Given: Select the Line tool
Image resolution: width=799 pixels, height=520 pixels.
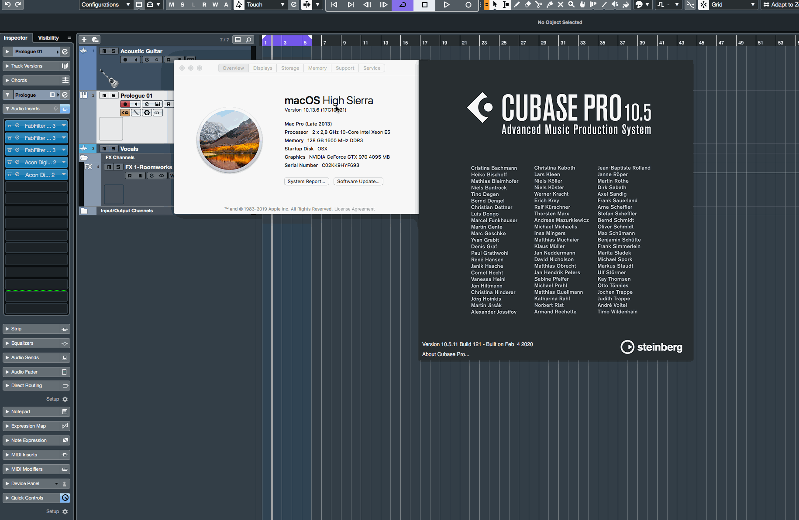Looking at the screenshot, I should coord(604,4).
